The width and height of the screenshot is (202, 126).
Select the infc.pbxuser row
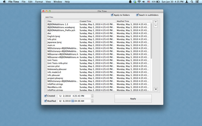pyautogui.click(x=98, y=75)
